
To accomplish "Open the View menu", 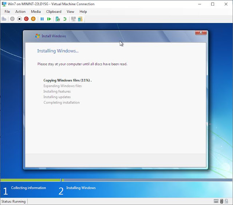I will (70, 12).
